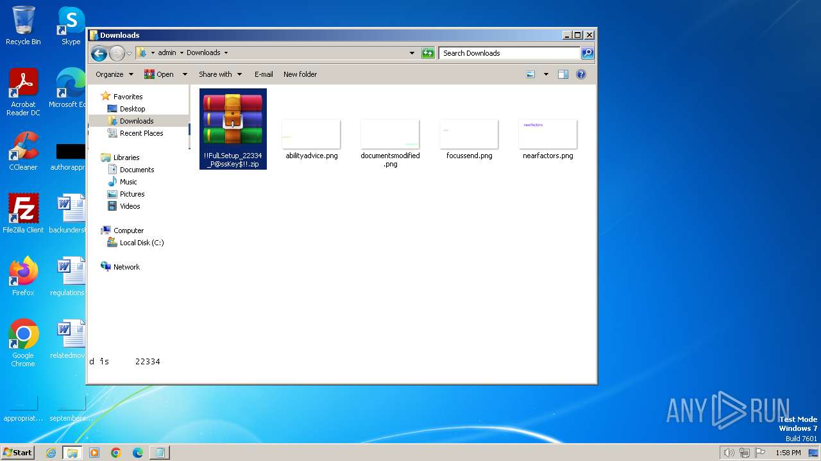Launch Internet Explorer from taskbar
The width and height of the screenshot is (821, 461).
[x=51, y=453]
